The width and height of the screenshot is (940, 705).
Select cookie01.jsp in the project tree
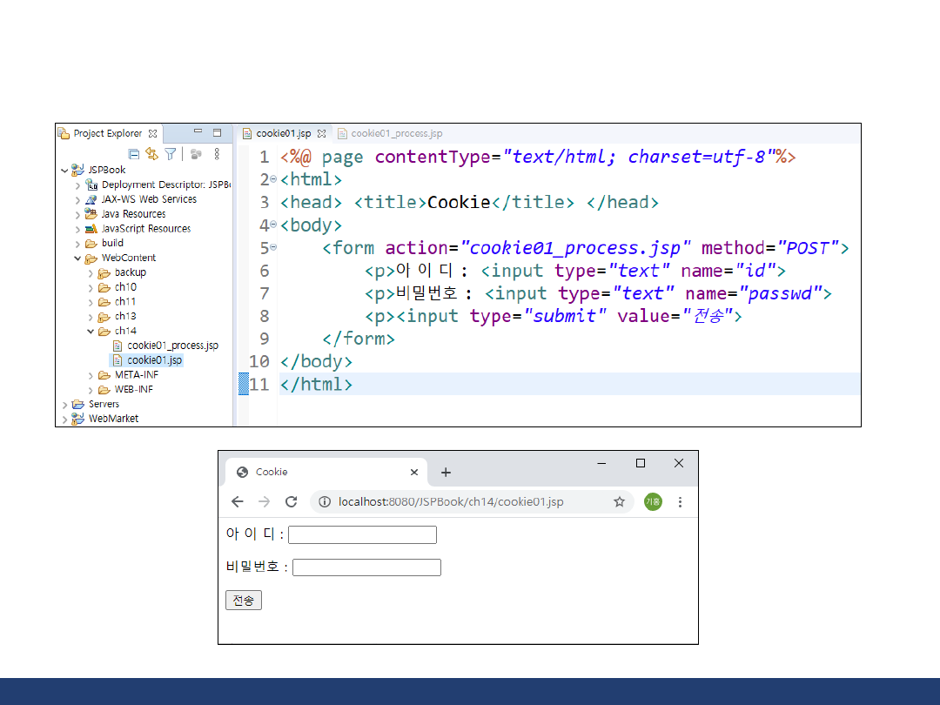(x=154, y=360)
